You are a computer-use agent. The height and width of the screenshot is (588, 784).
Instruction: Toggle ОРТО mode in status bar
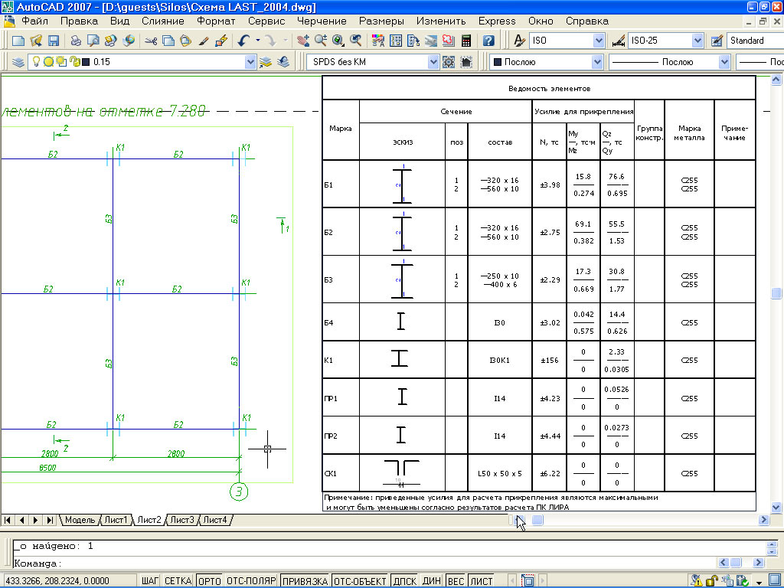pos(209,581)
